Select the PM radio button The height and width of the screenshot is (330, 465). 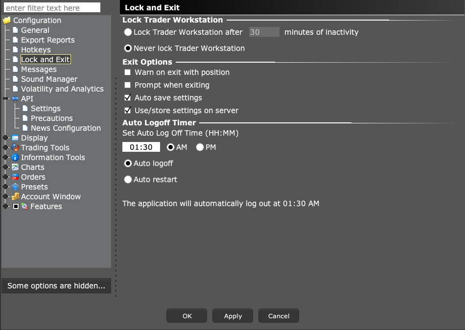tap(200, 147)
